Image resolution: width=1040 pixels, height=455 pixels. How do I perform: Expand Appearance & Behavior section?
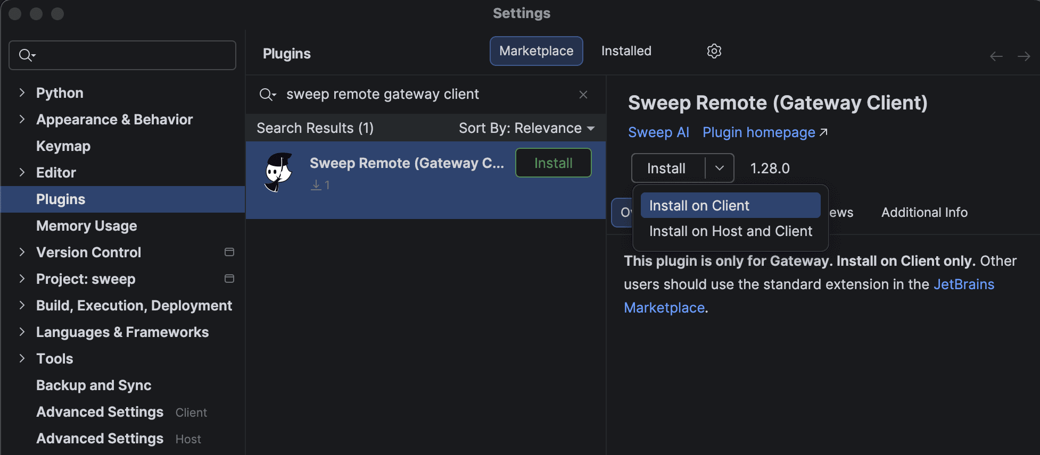[22, 119]
